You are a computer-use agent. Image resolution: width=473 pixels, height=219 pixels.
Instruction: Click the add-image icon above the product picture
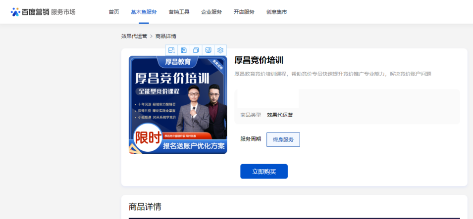point(172,50)
